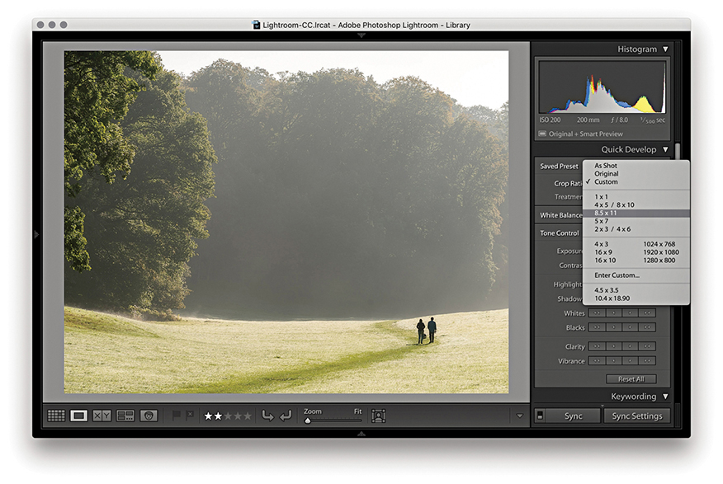This screenshot has width=723, height=484.
Task: Open Survey view
Action: pos(125,416)
